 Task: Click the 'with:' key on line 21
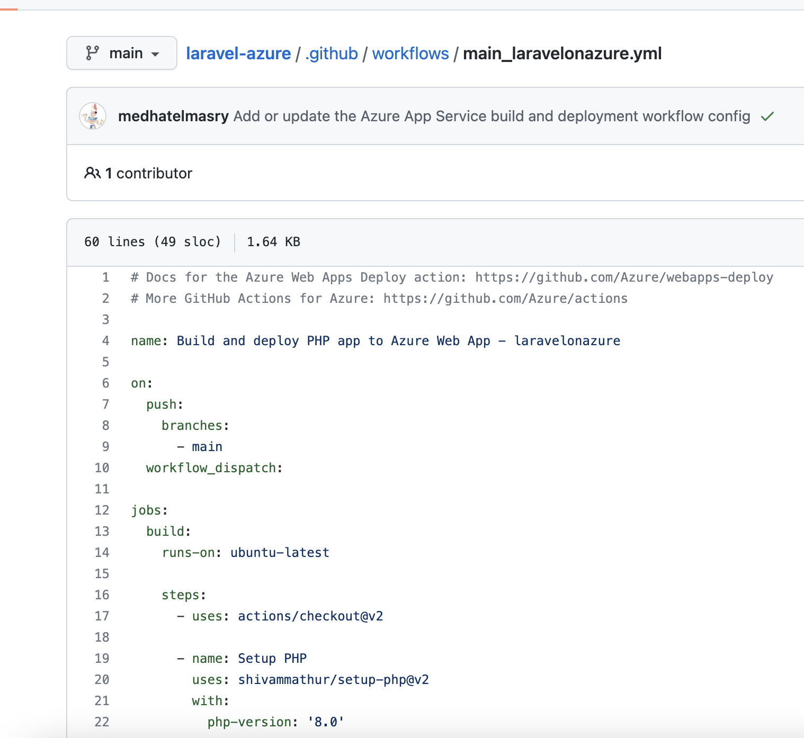(x=211, y=701)
